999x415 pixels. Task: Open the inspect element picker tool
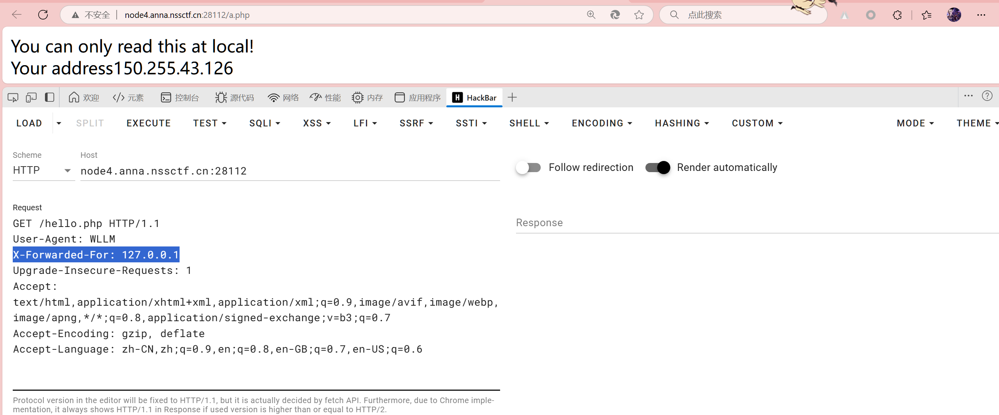13,97
